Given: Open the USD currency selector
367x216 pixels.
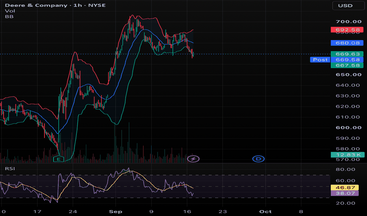Looking at the screenshot, I should point(348,5).
